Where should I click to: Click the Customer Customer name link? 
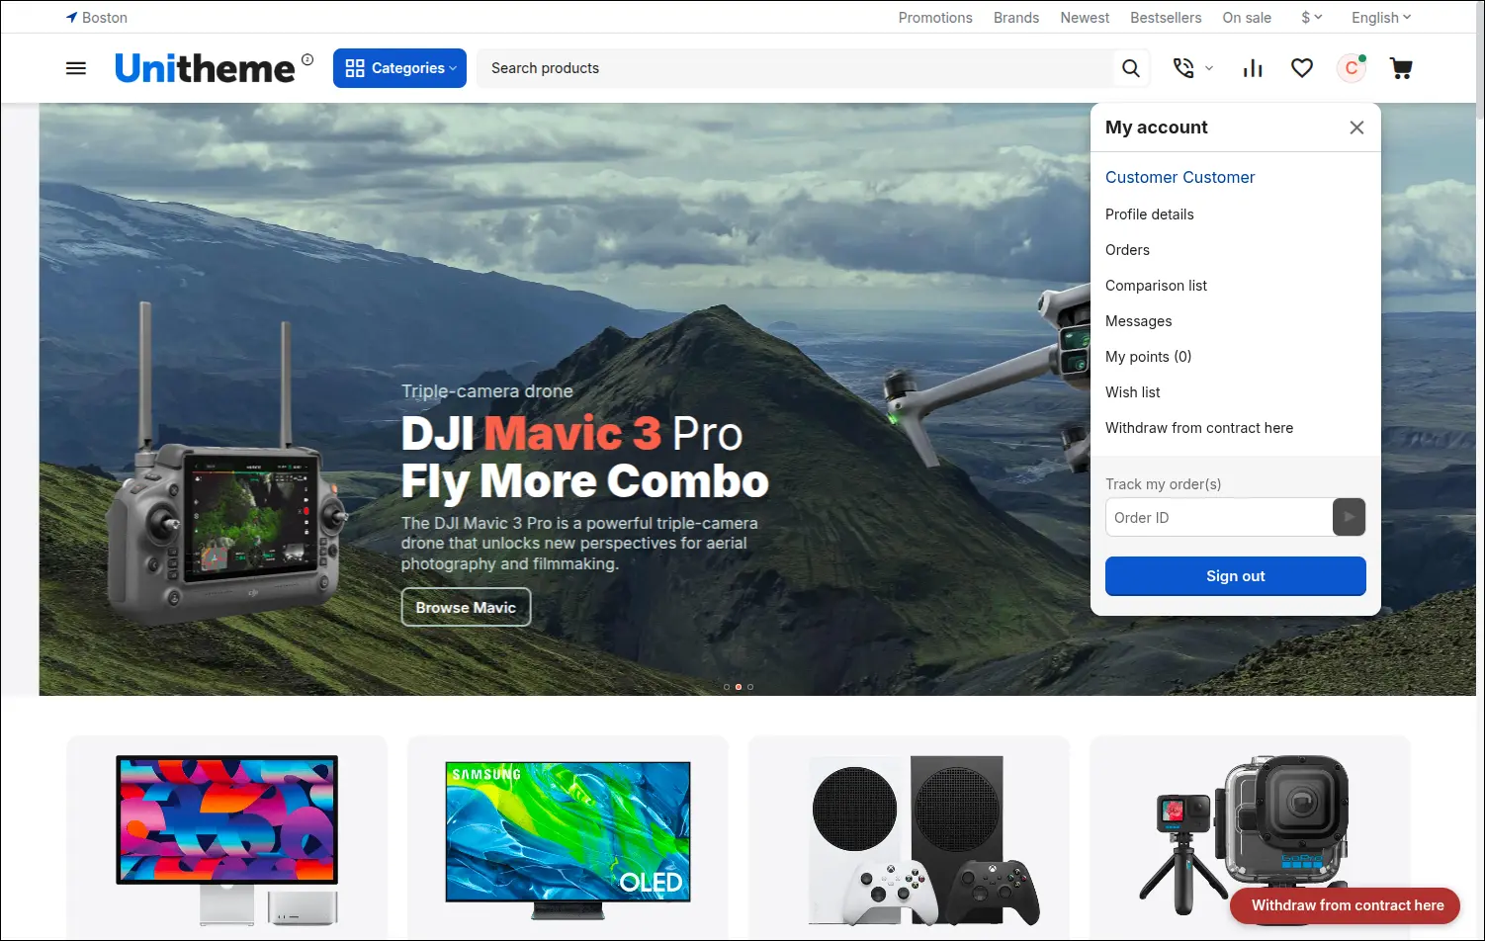tap(1179, 177)
